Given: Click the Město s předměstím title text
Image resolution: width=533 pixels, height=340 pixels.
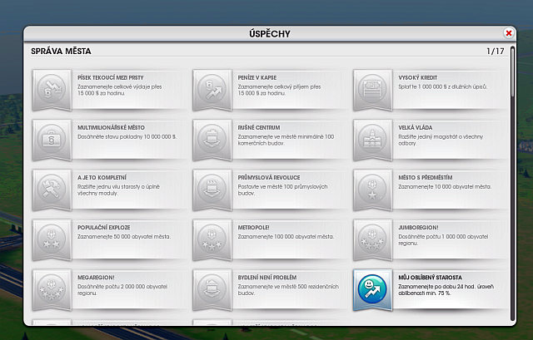Looking at the screenshot, I should (426, 177).
